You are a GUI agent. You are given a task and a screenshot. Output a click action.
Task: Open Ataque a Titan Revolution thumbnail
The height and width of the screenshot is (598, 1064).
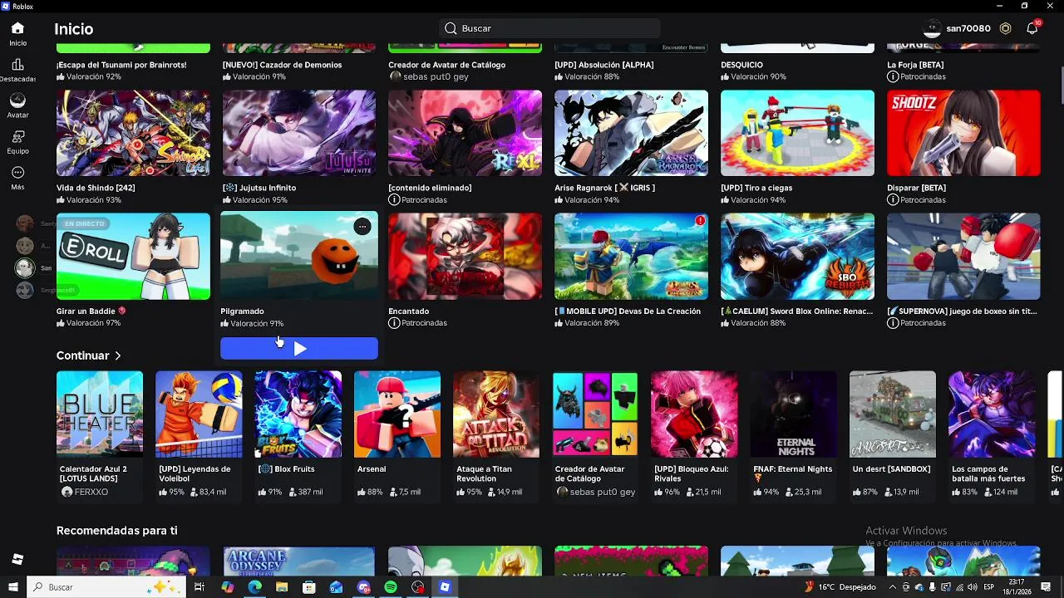point(496,414)
